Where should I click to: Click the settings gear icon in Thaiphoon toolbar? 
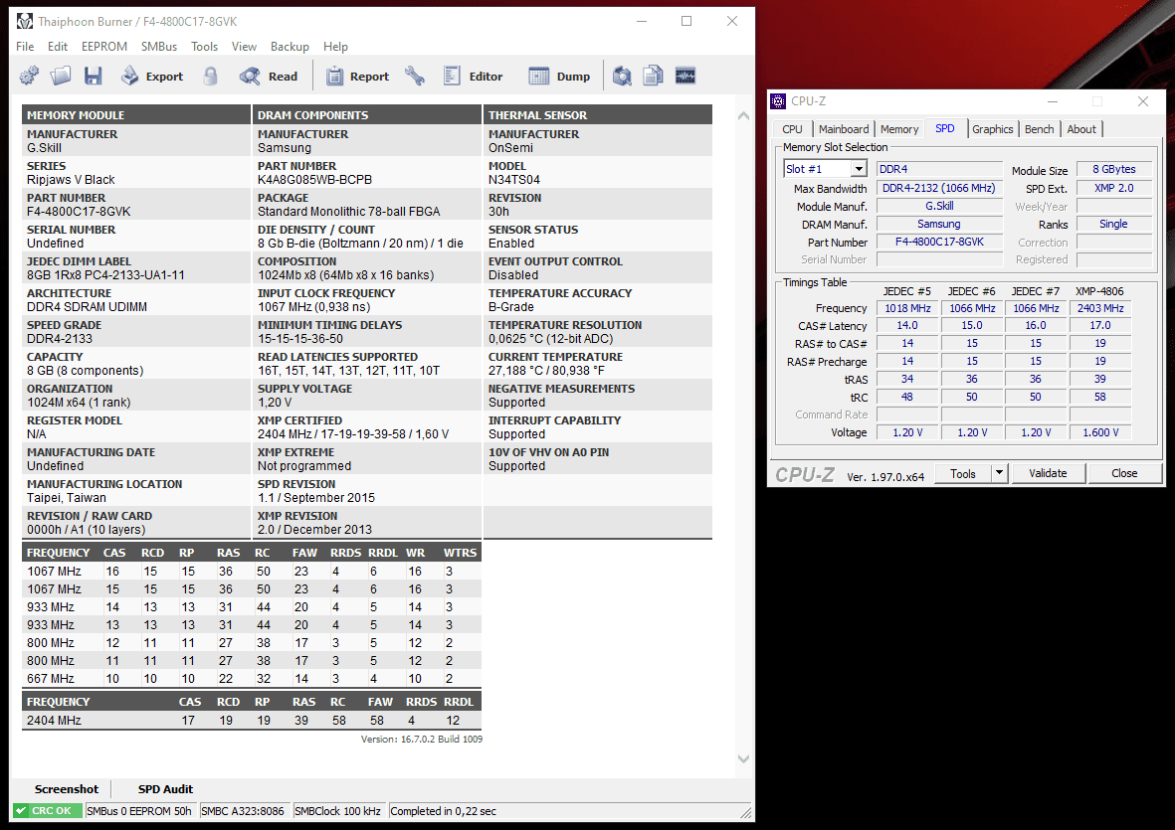[29, 76]
